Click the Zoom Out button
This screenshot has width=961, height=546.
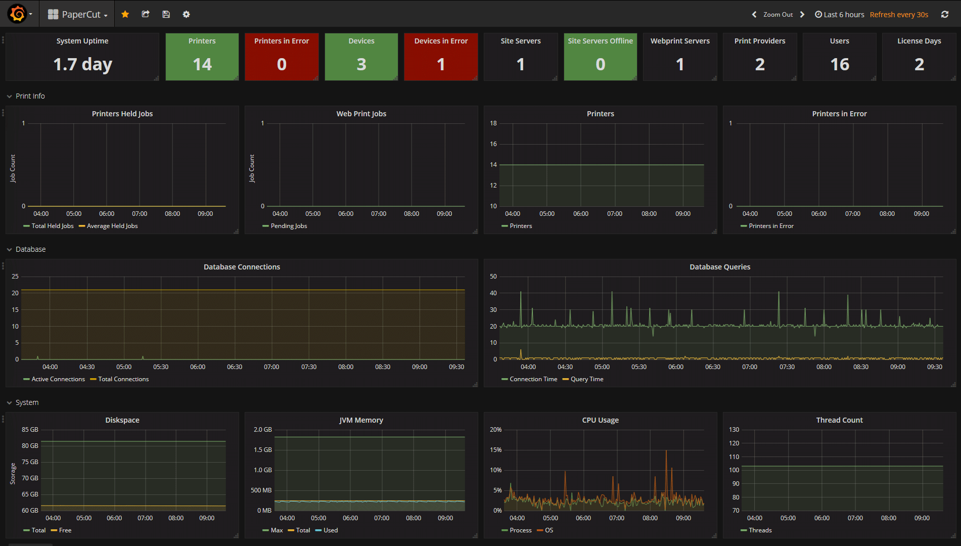[x=777, y=15]
